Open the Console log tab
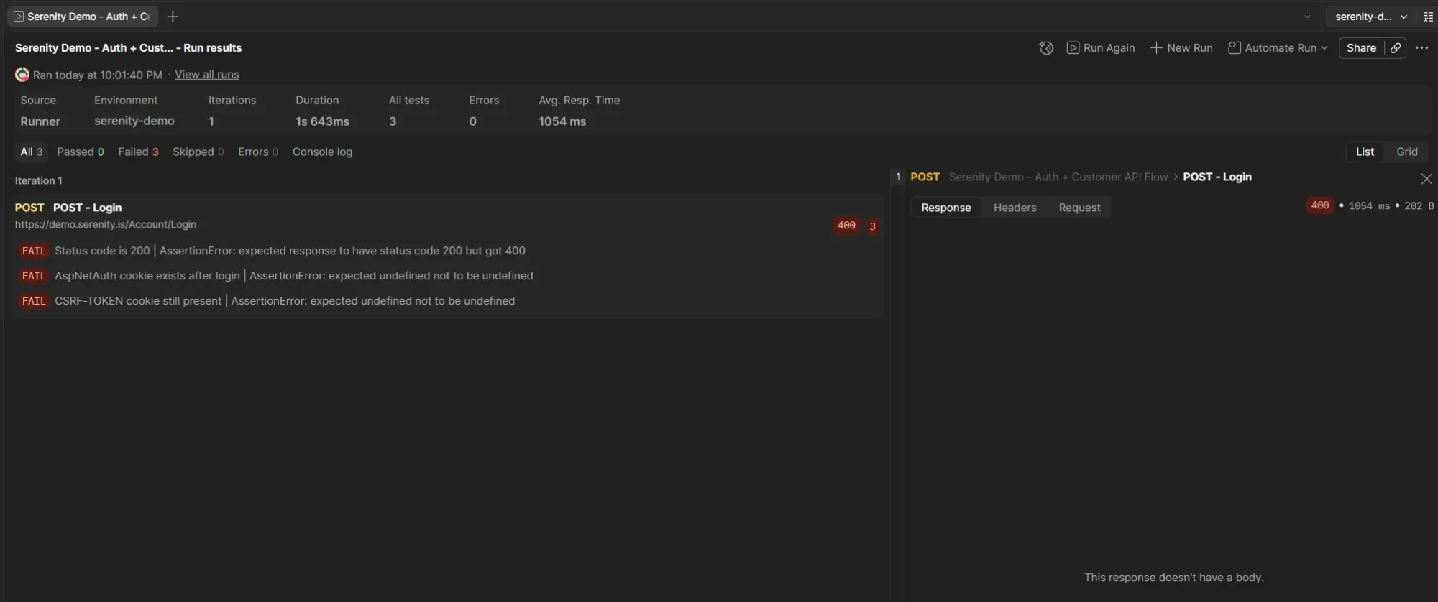Image resolution: width=1438 pixels, height=602 pixels. pyautogui.click(x=322, y=152)
